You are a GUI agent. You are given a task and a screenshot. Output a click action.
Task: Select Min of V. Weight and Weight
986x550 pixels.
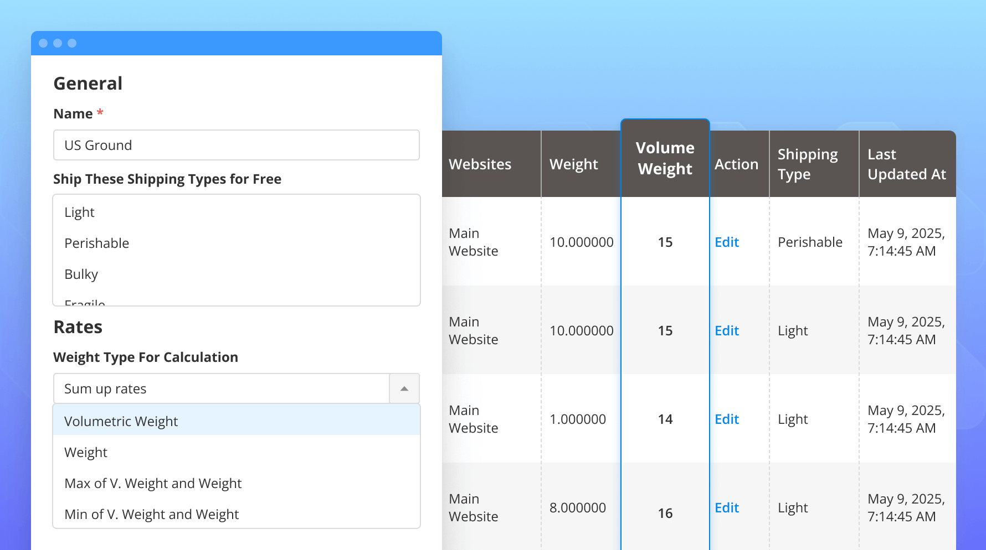(x=151, y=514)
